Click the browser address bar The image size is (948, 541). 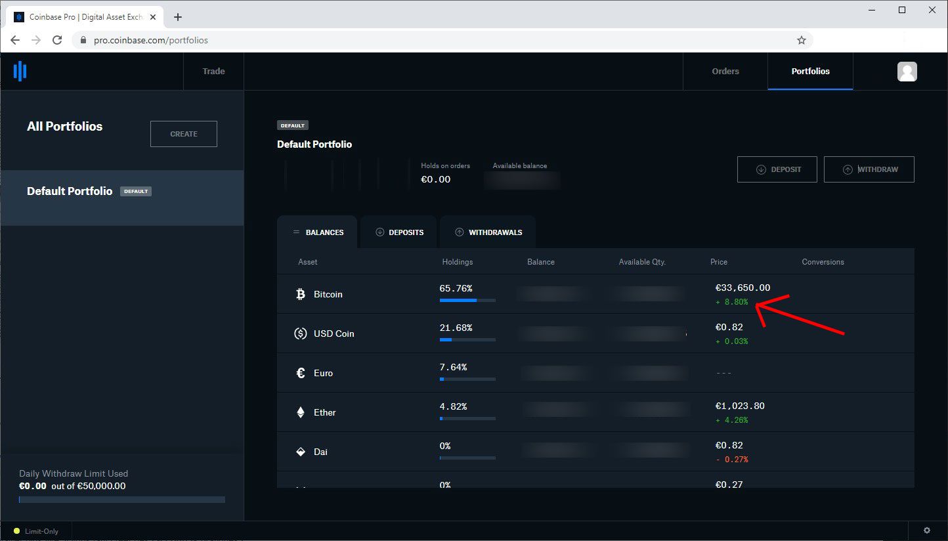pyautogui.click(x=263, y=39)
